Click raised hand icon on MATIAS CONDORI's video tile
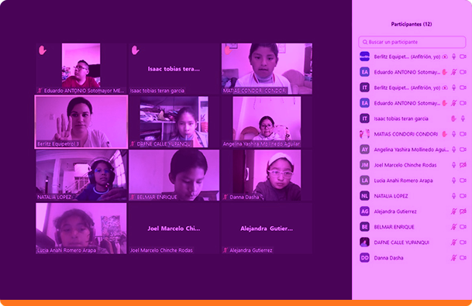Screen dimensions: 472x306 [228, 50]
